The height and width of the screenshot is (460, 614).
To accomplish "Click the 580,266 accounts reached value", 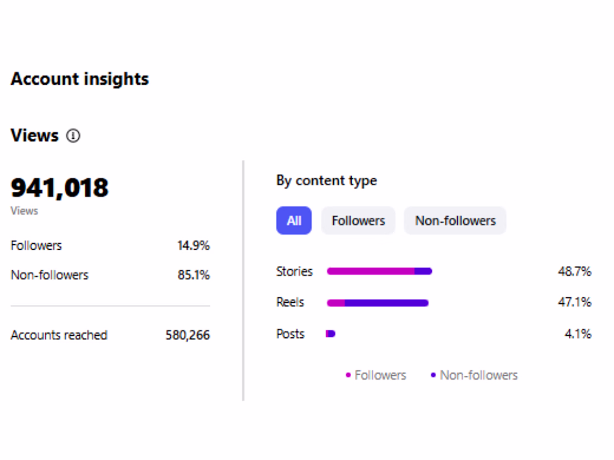I will point(188,335).
